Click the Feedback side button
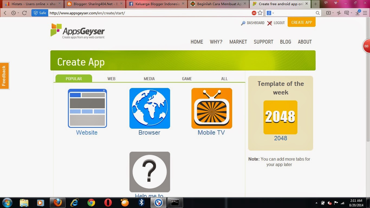370x208 pixels. [4, 76]
